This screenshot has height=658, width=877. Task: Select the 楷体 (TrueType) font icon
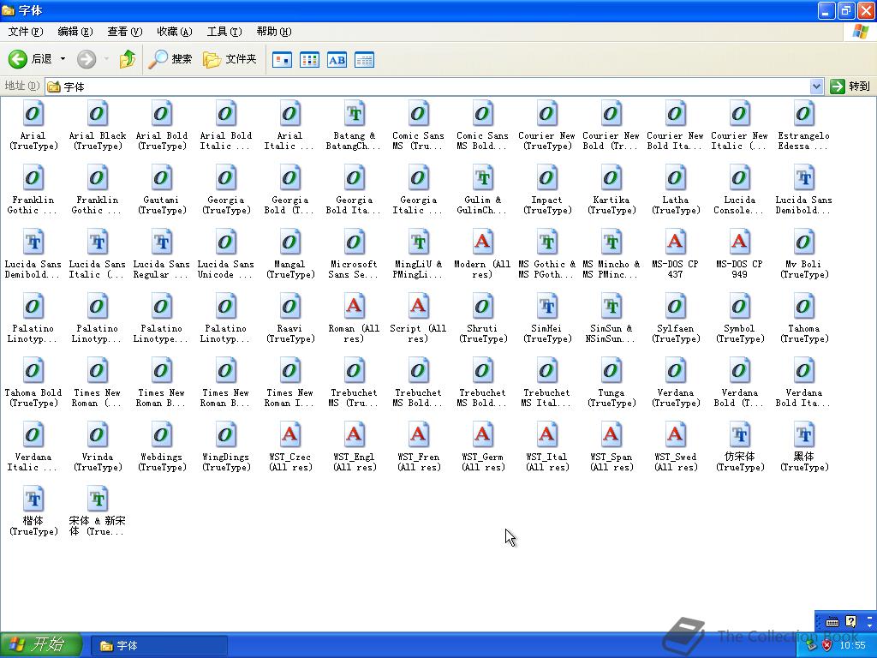pyautogui.click(x=33, y=500)
